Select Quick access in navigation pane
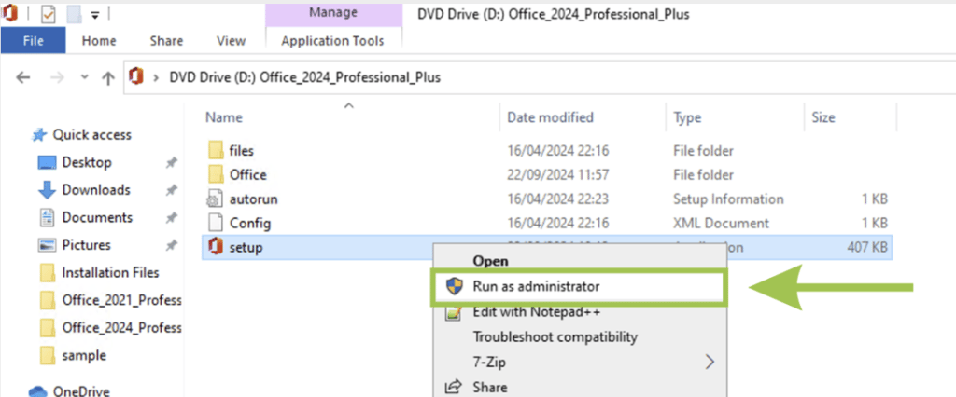 92,134
